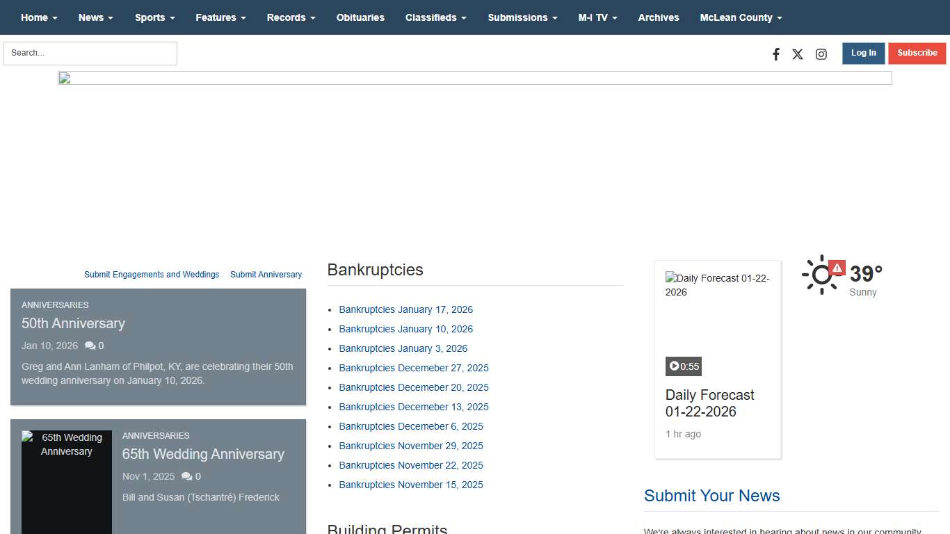The image size is (950, 534).
Task: Expand the McLean County menu
Action: [x=741, y=17]
